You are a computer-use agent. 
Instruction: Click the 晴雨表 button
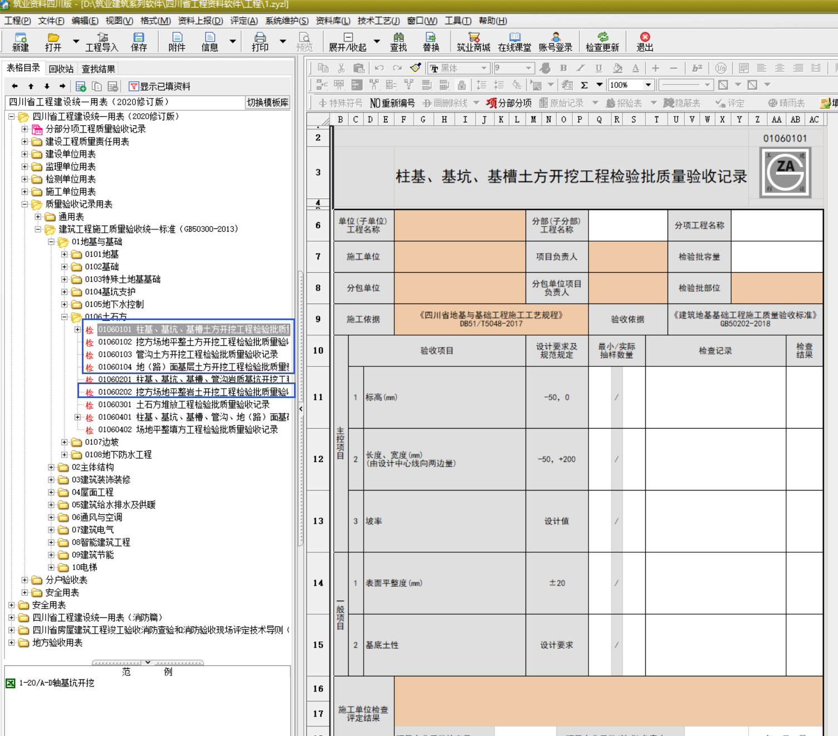point(787,103)
